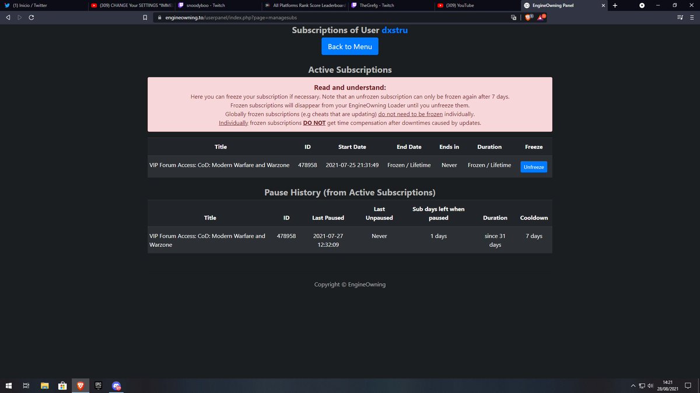The width and height of the screenshot is (700, 393).
Task: Click ID 478958 in Active Subscriptions table
Action: [x=307, y=165]
